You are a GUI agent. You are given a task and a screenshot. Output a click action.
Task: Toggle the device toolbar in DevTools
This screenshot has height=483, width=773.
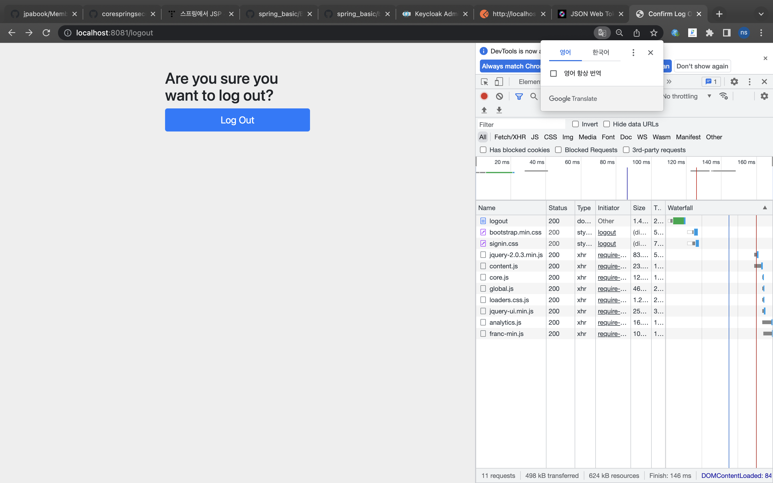499,82
